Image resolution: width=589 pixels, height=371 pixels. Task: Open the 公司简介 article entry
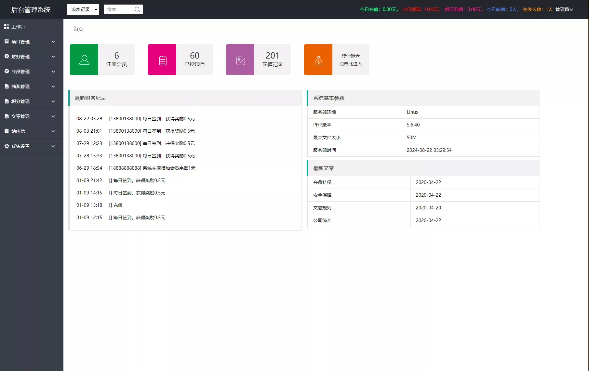coord(322,220)
